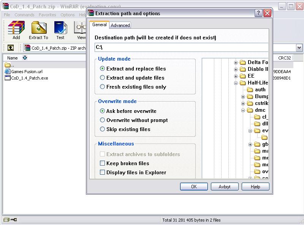304x225 pixels.
Task: Select Extract and update files option
Action: pos(132,78)
